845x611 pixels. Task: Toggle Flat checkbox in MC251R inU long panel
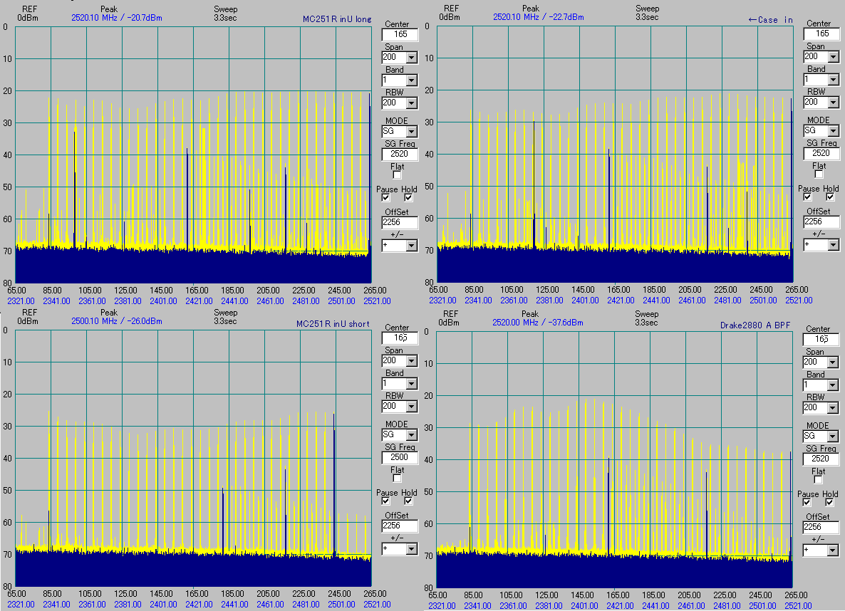point(398,174)
